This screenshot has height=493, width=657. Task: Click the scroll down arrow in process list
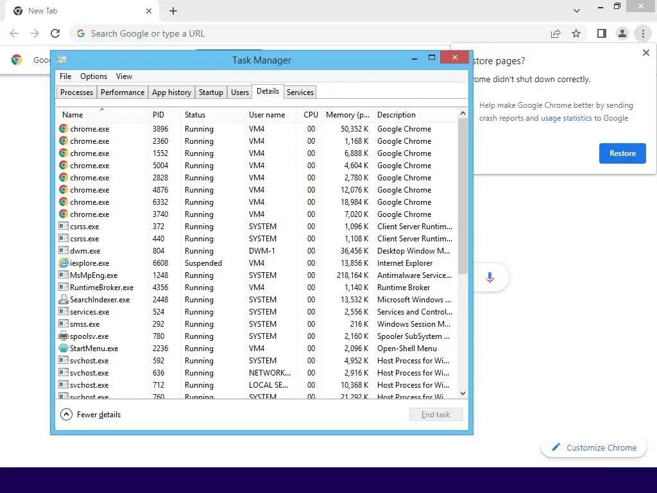[x=463, y=394]
